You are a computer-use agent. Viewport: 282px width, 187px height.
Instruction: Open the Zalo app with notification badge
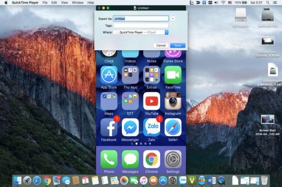pos(151,127)
